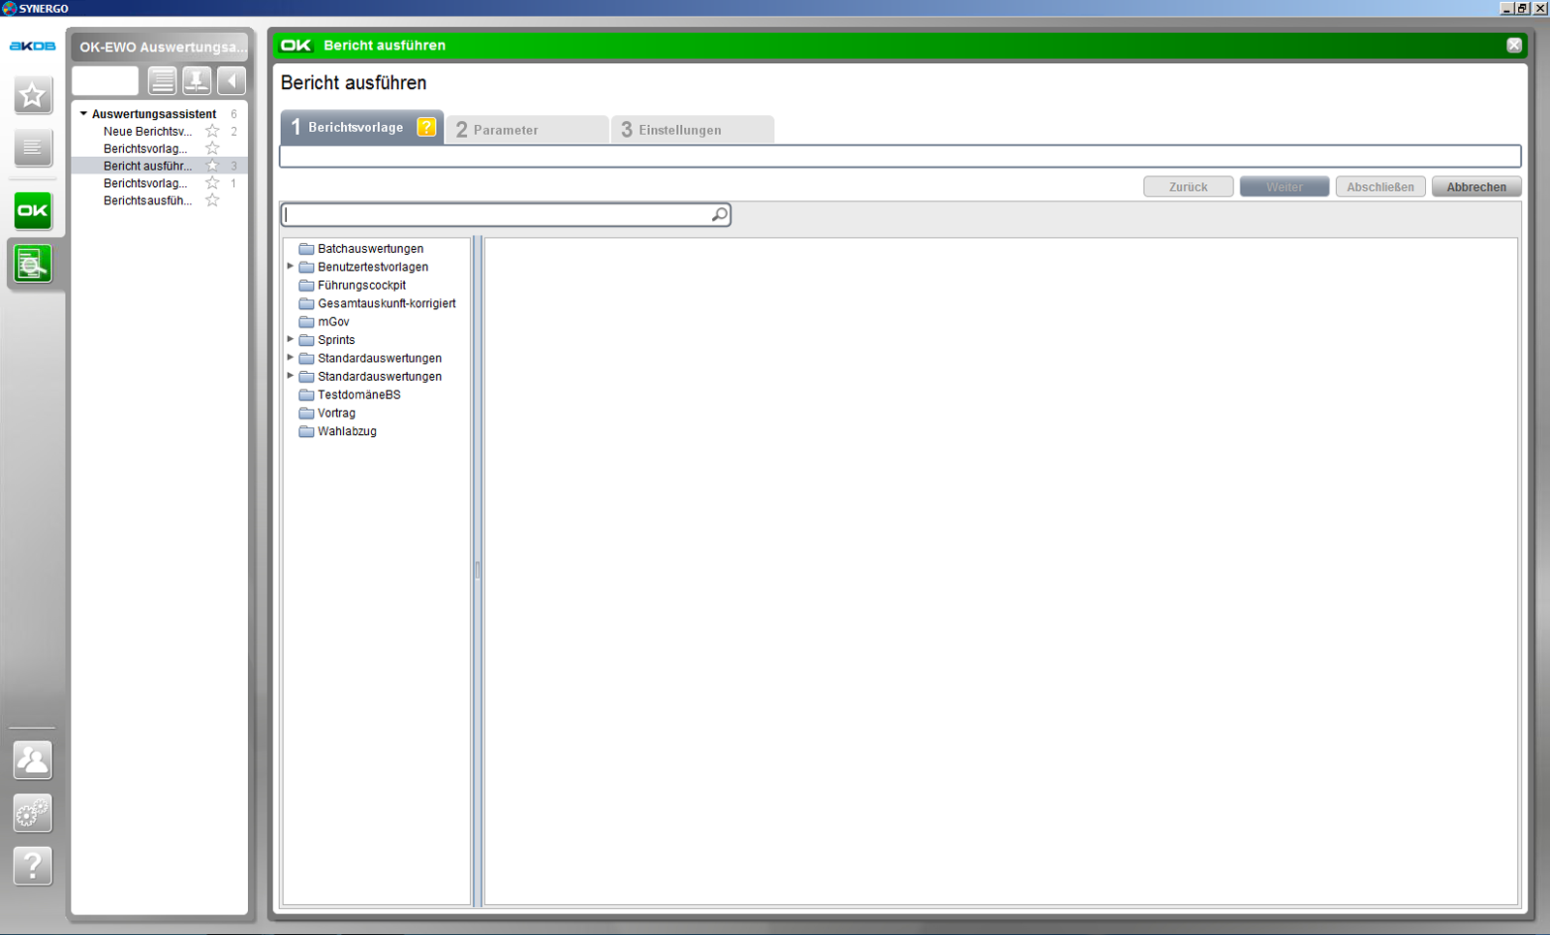Click the yellow help icon on Berichtsvorlage tab
Viewport: 1550px width, 935px height.
point(426,127)
